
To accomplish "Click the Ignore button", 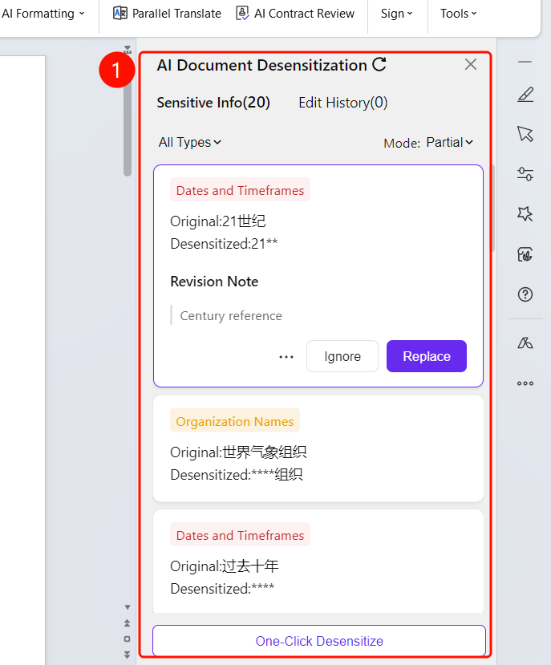I will (342, 356).
